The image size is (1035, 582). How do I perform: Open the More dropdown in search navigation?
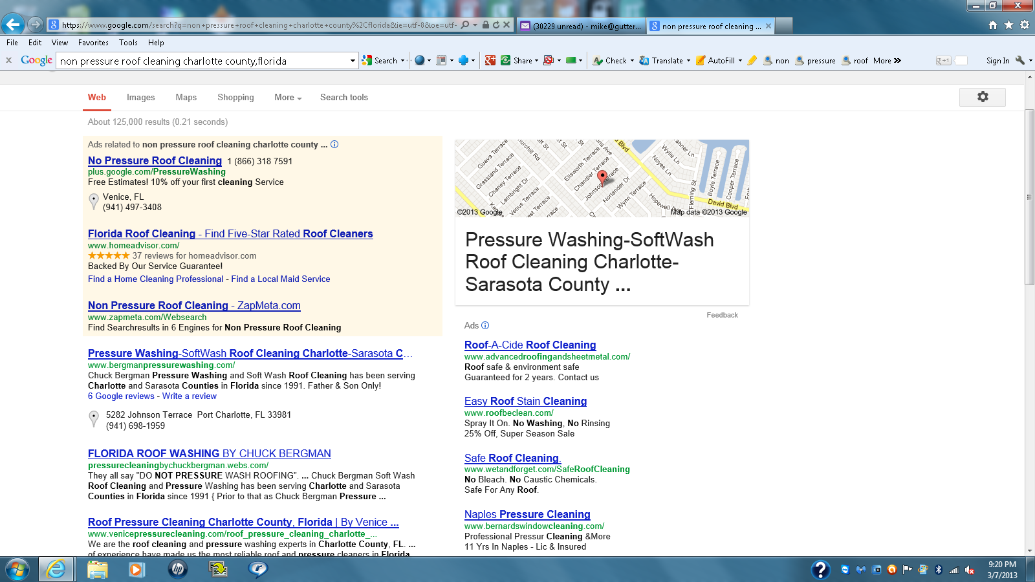click(288, 98)
